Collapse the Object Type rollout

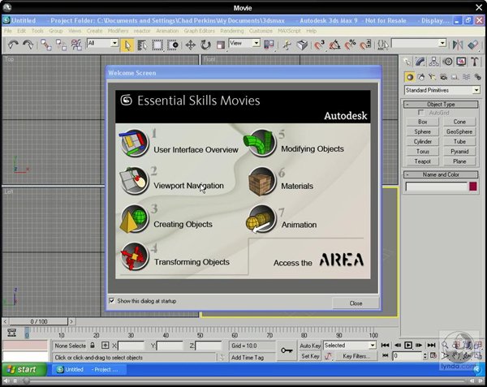442,105
